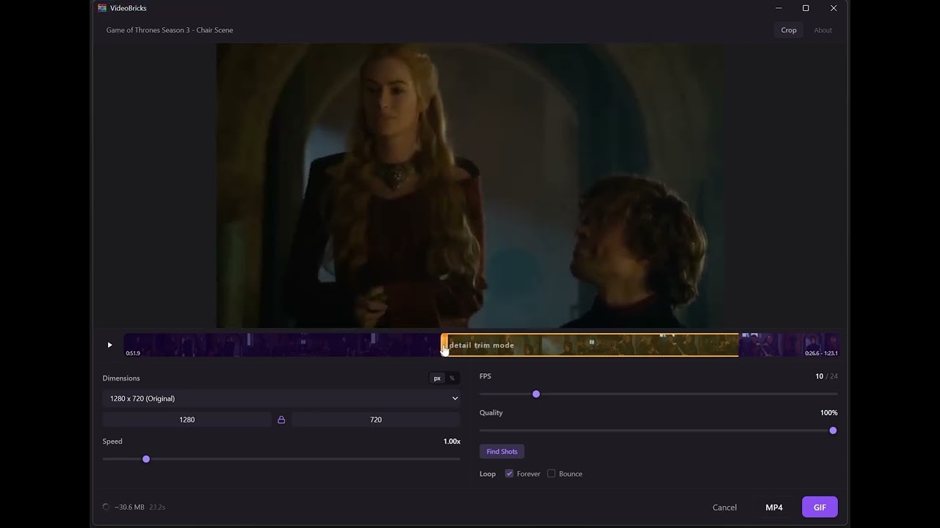Open the About tab
Screen dimensions: 940x528
point(822,30)
